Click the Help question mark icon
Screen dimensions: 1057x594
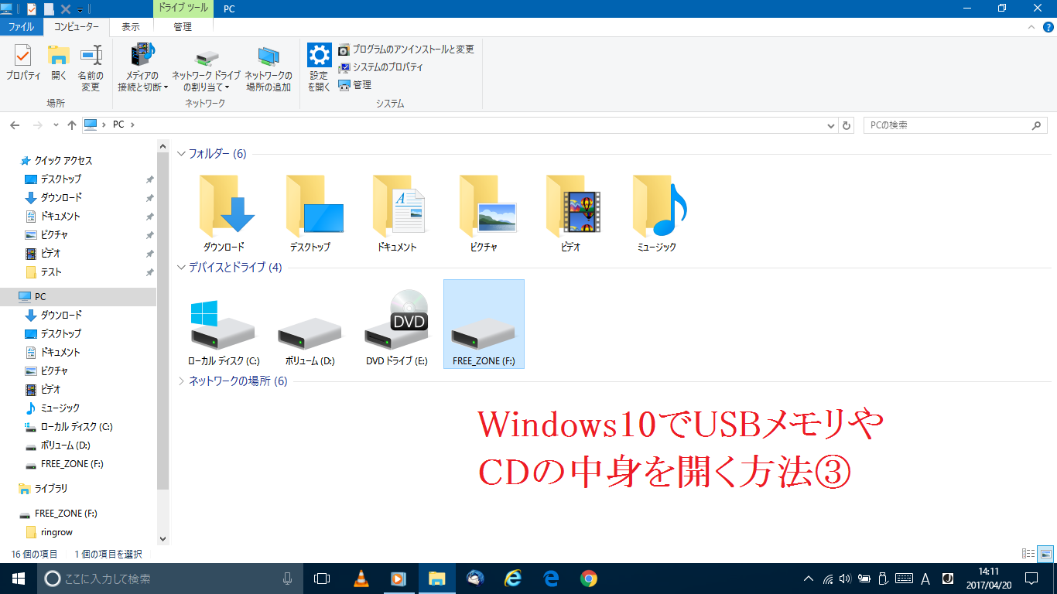point(1048,26)
